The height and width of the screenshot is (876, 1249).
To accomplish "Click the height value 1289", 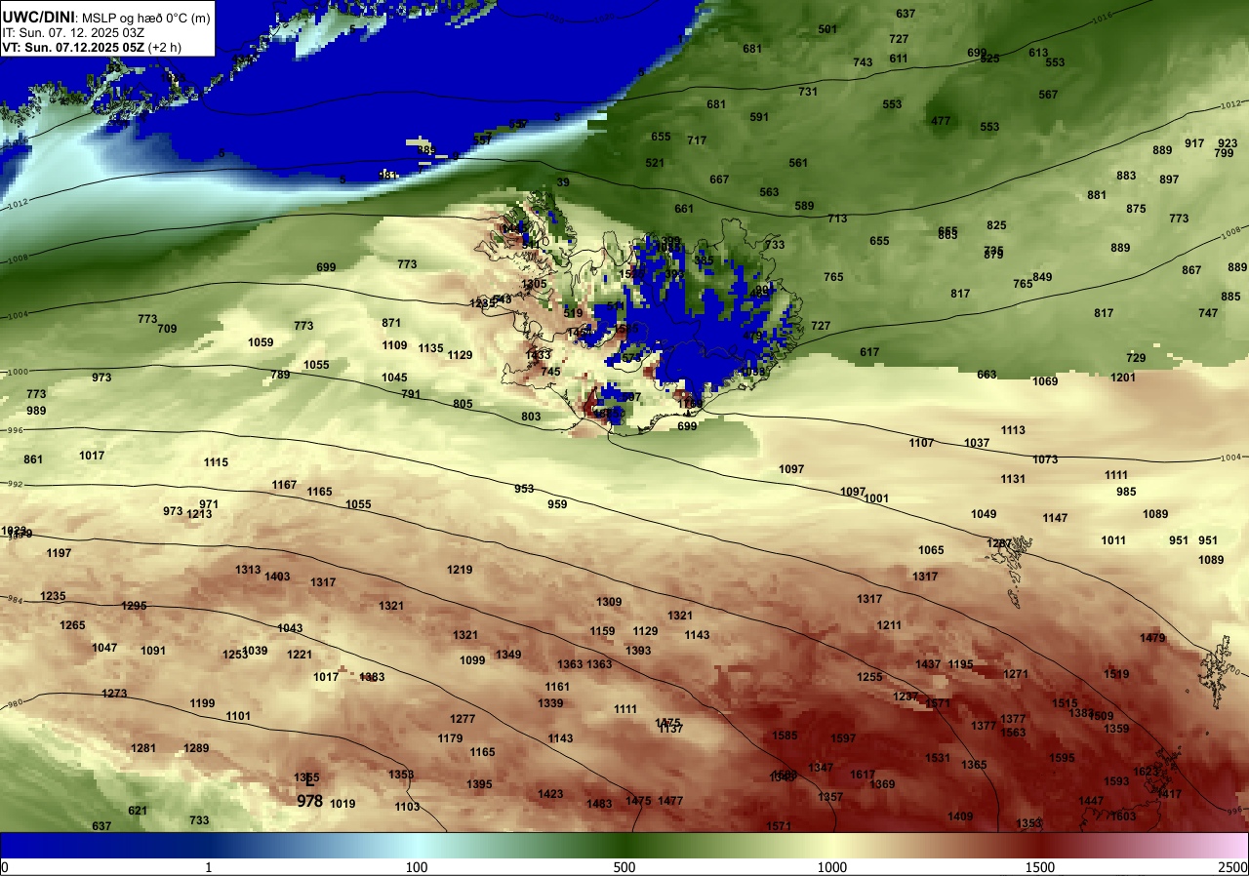I will (196, 748).
